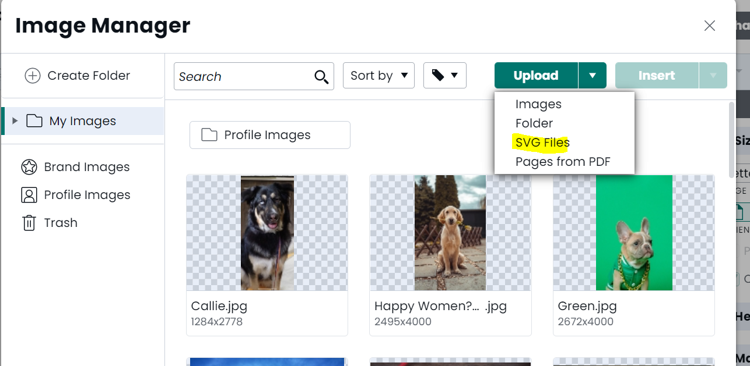Choose Folder from the upload menu
Image resolution: width=750 pixels, height=366 pixels.
pyautogui.click(x=534, y=123)
